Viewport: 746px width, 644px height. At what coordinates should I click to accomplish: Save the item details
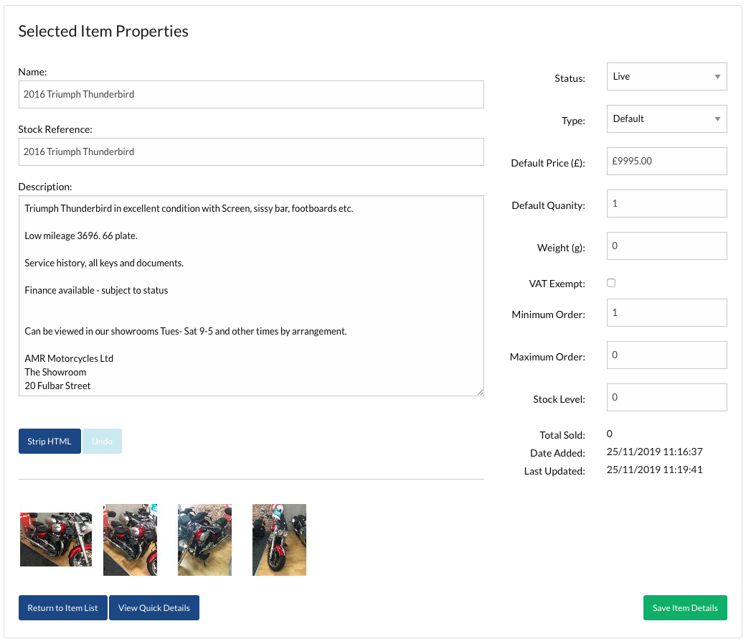(685, 608)
